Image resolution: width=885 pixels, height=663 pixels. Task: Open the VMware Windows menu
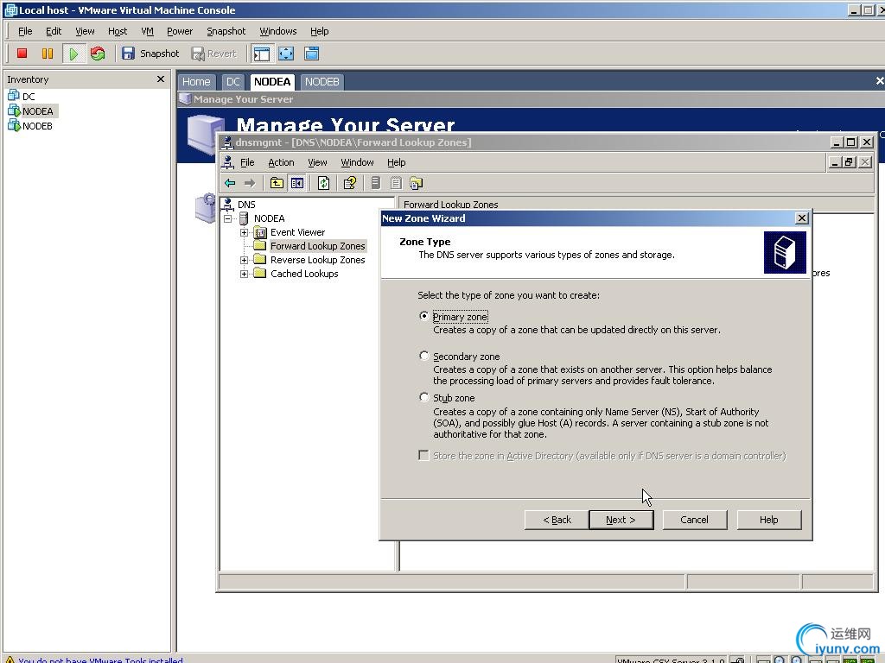[x=277, y=31]
